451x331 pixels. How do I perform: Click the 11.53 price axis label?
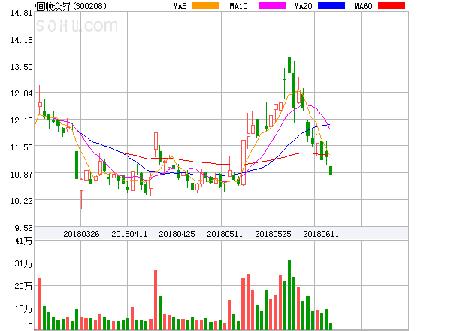pyautogui.click(x=21, y=147)
